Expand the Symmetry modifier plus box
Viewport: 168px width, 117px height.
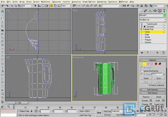coord(144,26)
